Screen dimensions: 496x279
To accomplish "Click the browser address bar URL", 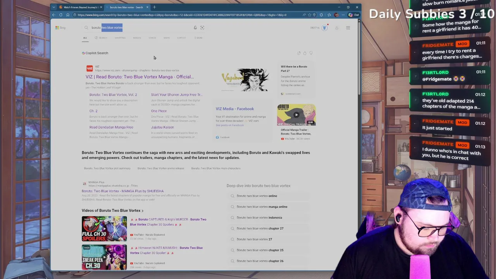I will (182, 15).
